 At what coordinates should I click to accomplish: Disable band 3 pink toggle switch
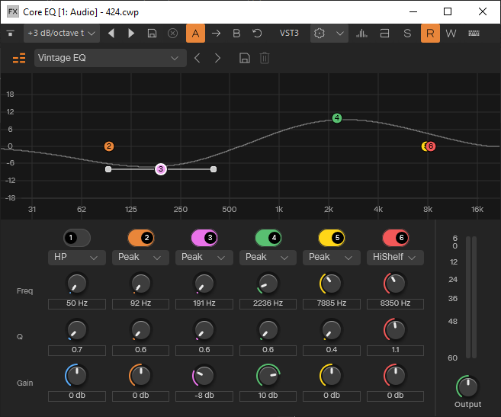[x=204, y=238]
